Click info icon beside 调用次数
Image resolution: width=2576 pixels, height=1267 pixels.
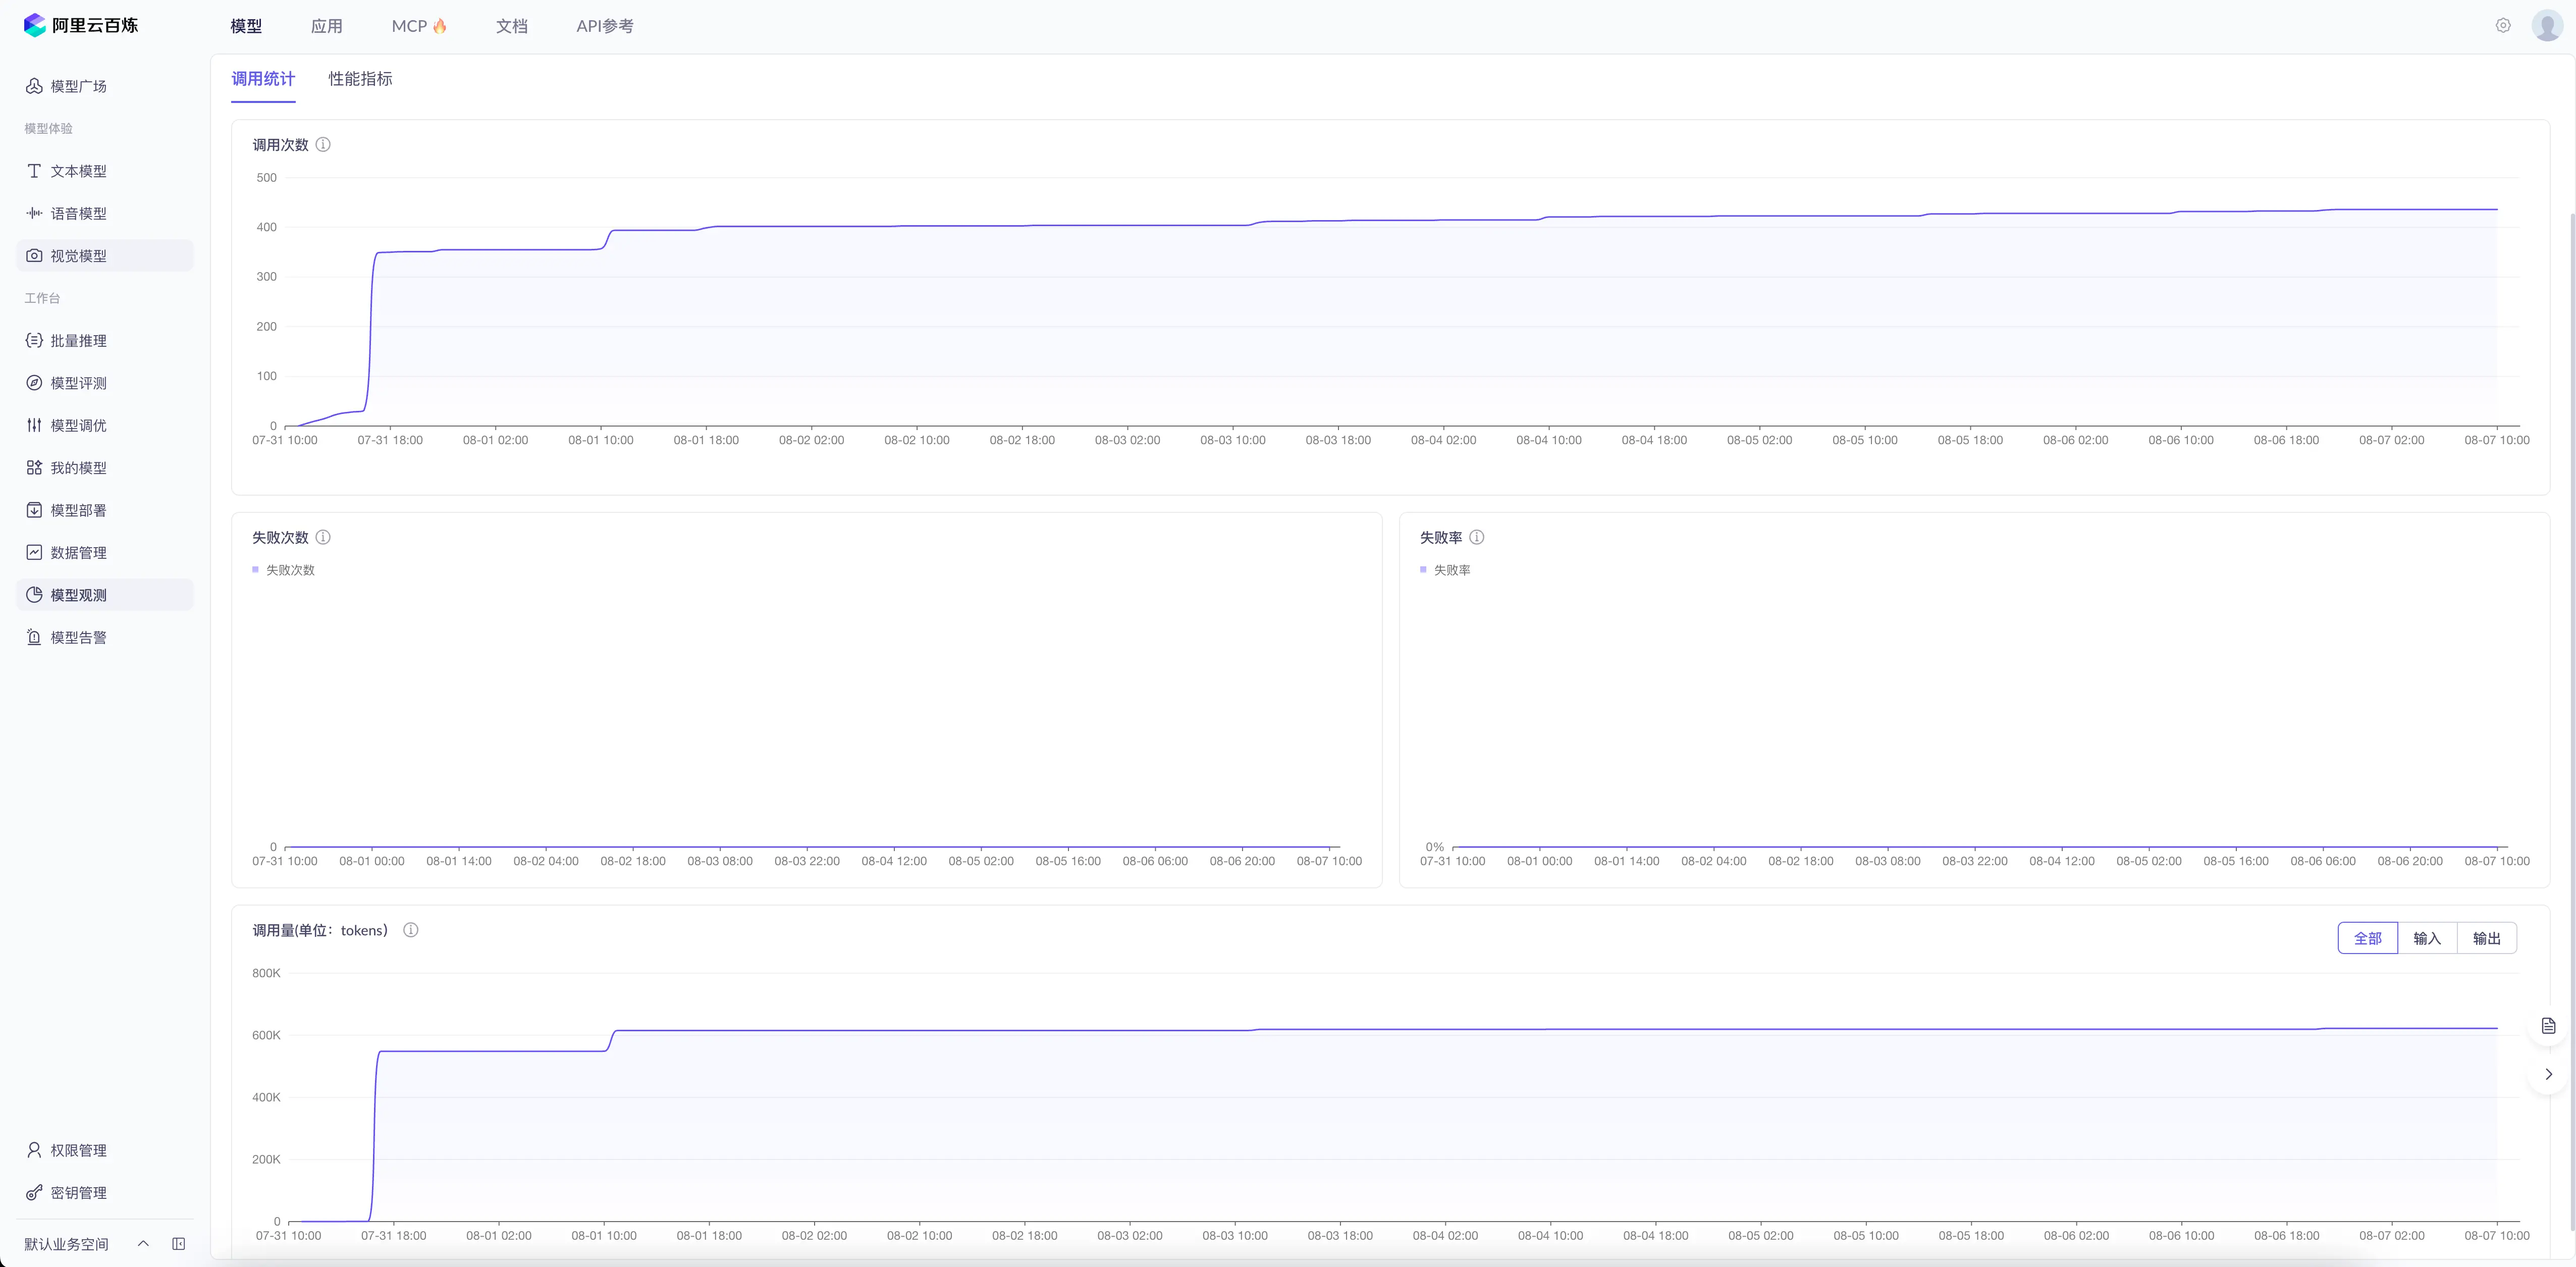tap(323, 145)
